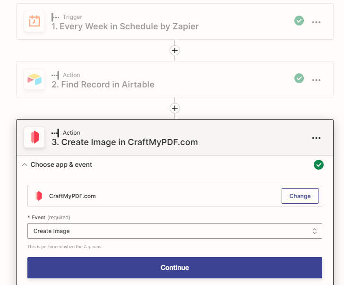
Task: Click the Event dropdown up-down arrows
Action: tap(315, 231)
